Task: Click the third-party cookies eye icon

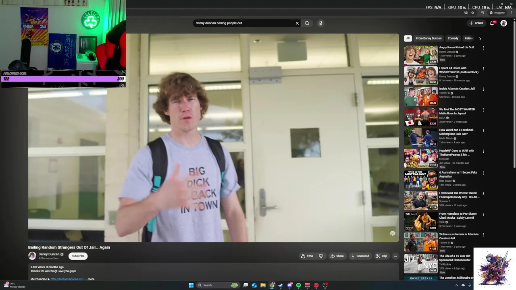Action: [466, 12]
